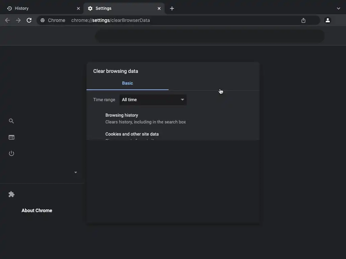This screenshot has height=259, width=346.
Task: Expand the Advanced section arrow in sidebar
Action: coord(76,172)
